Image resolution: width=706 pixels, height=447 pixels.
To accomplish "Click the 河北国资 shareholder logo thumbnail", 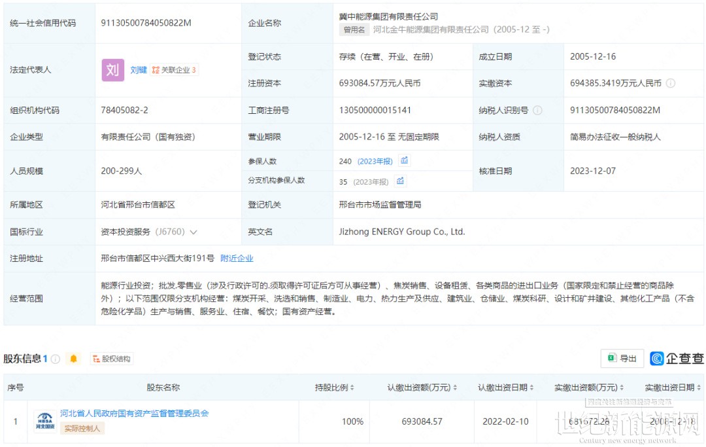I will coord(44,421).
